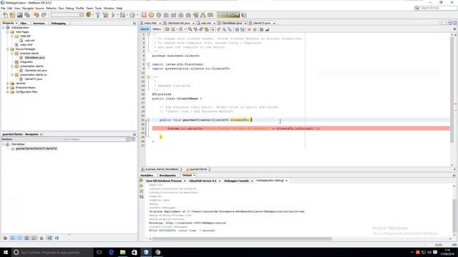Click the Stop Macro Recording icon

pyautogui.click(x=255, y=29)
